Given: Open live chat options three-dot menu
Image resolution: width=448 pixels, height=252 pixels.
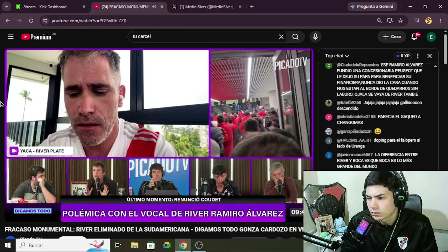Looking at the screenshot, I should tap(418, 56).
